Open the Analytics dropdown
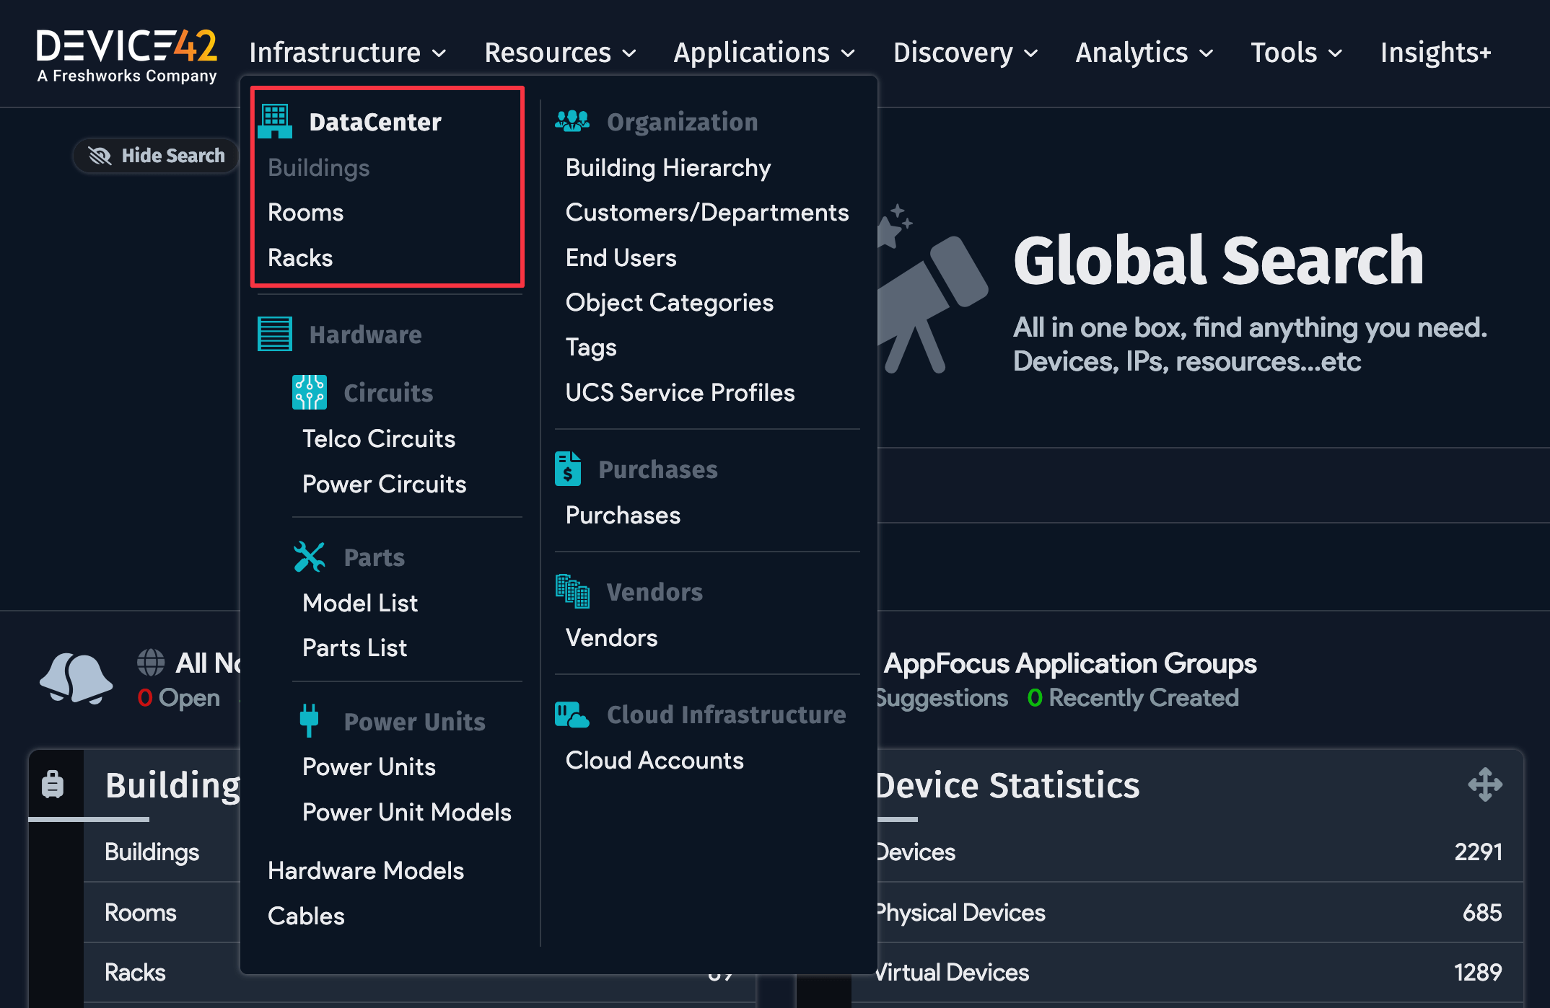Screen dimensions: 1550x1008 click(1144, 52)
